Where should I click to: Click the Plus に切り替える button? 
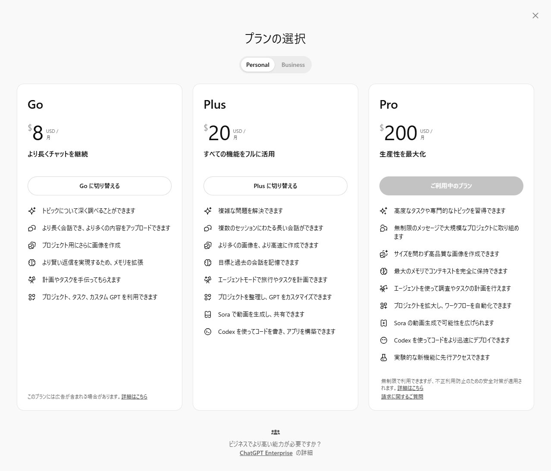tap(275, 186)
